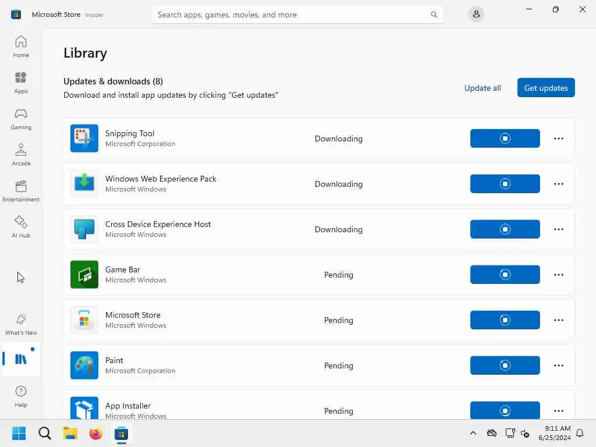This screenshot has width=596, height=447.
Task: Click the Game Bar app icon
Action: pos(84,275)
